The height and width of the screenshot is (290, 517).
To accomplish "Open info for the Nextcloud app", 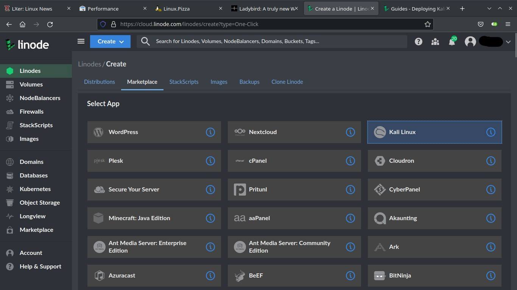I will tap(350, 132).
